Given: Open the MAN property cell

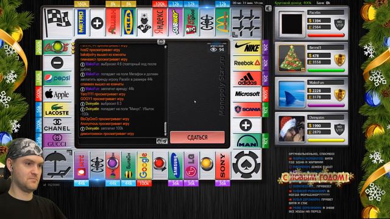Looking at the screenshot, I should click(247, 141).
